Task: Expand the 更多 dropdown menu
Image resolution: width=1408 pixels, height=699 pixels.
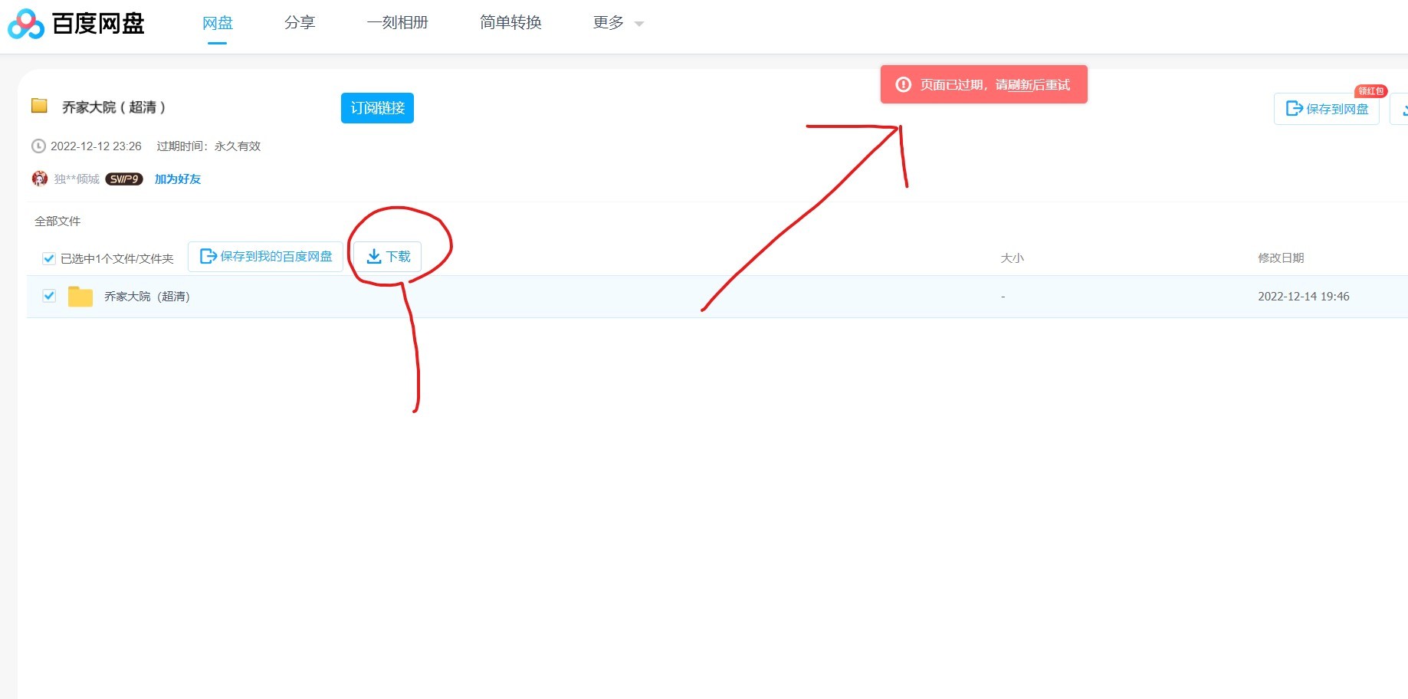Action: (618, 23)
